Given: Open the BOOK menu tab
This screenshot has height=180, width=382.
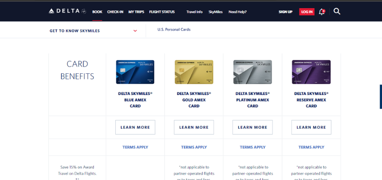Looking at the screenshot, I should [x=97, y=12].
